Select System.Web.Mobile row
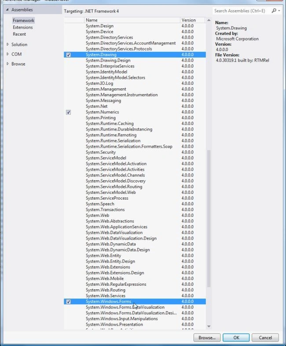 (x=135, y=278)
